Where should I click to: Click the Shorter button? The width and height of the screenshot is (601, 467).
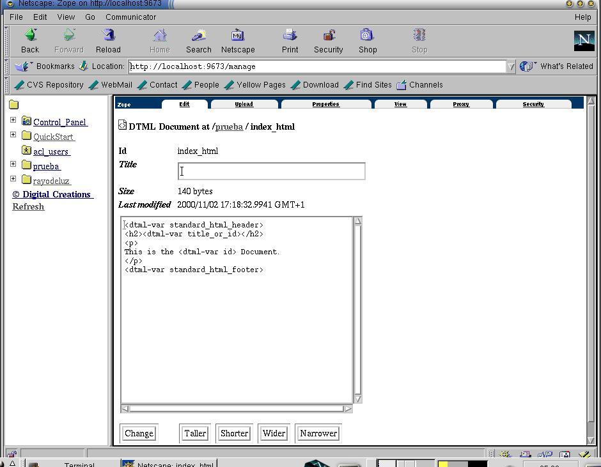[x=234, y=433]
